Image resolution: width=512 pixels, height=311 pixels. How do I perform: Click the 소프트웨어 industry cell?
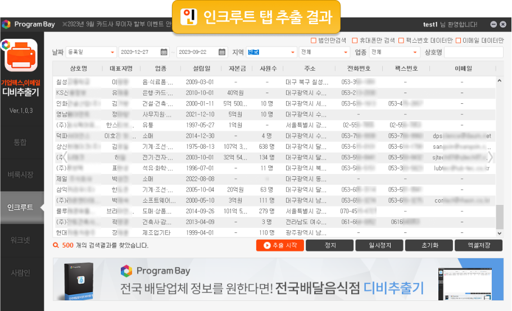pos(159,200)
